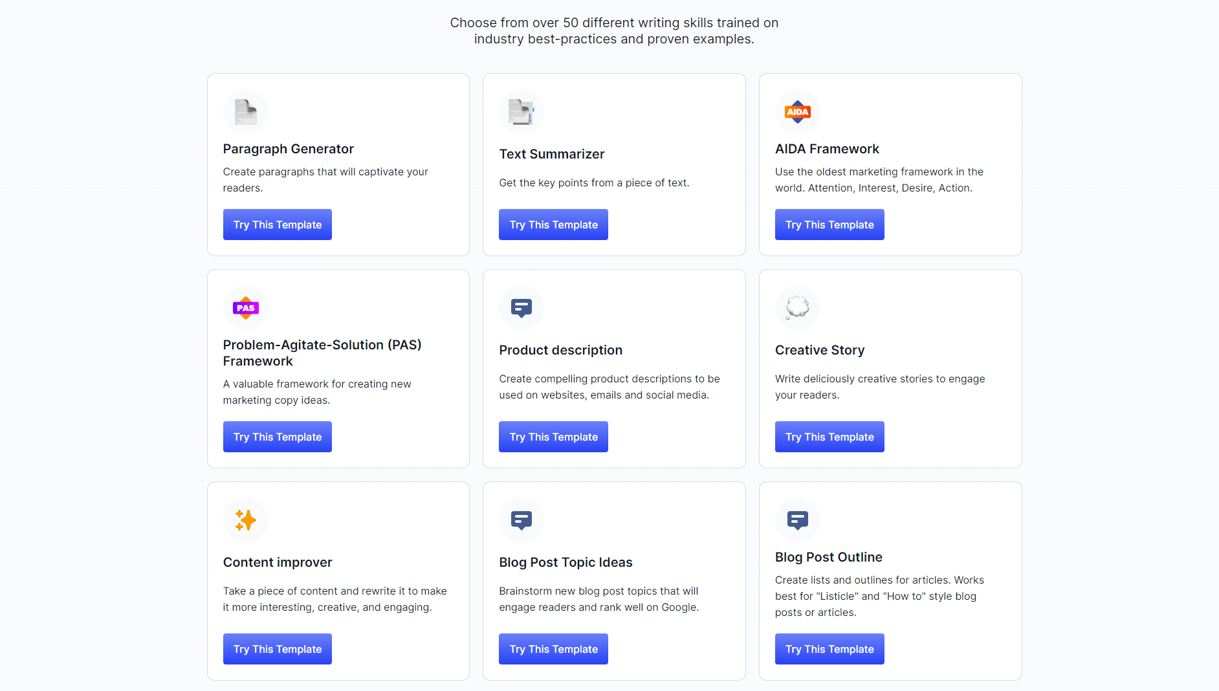Try the Blog Post Outline template
The image size is (1219, 691).
(829, 649)
